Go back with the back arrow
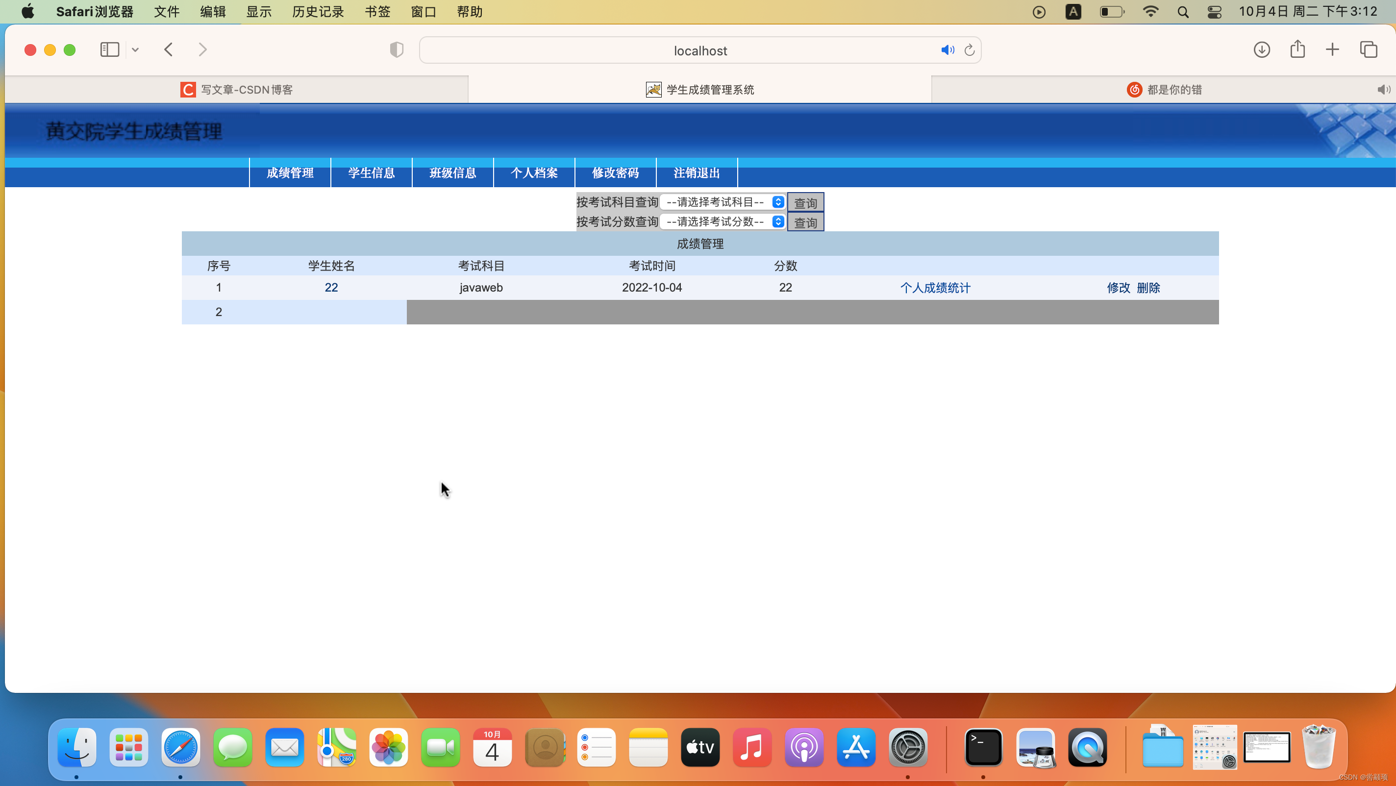 click(x=169, y=50)
